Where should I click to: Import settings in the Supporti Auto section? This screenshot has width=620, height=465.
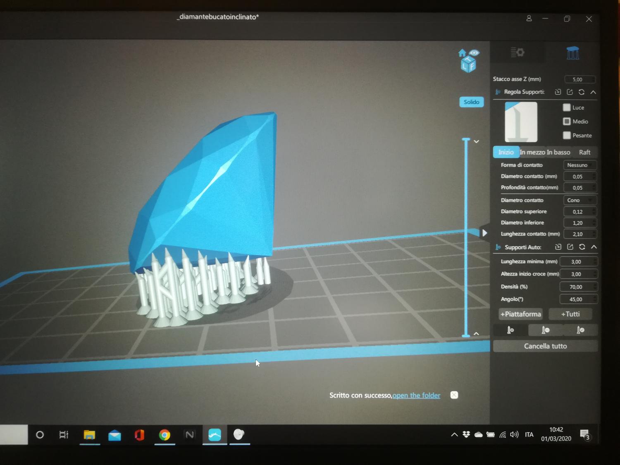[x=558, y=247]
